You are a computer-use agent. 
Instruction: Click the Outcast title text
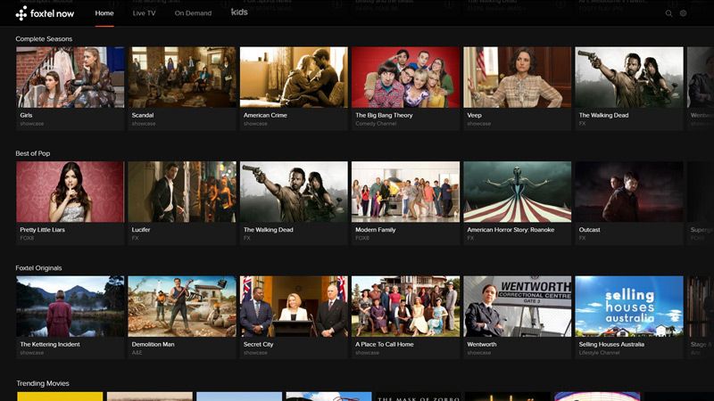[x=589, y=230]
